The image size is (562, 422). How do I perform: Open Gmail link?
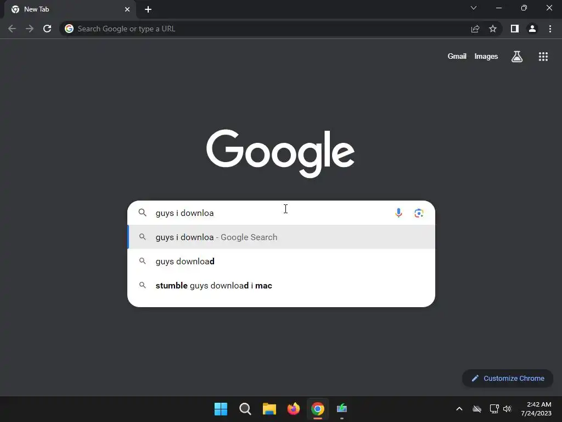click(x=457, y=57)
